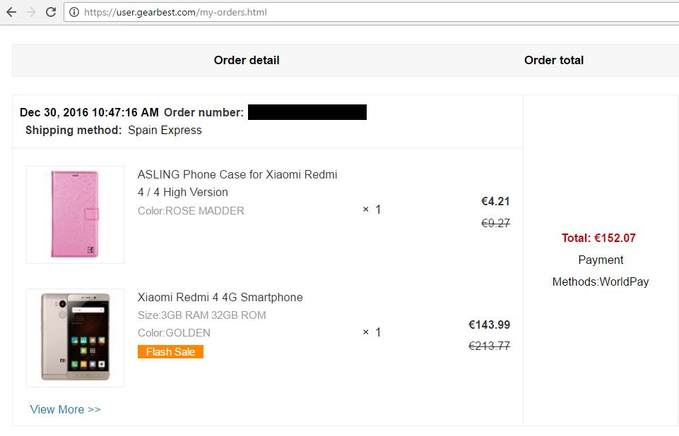Click the Total €152.07 amount

pyautogui.click(x=598, y=238)
